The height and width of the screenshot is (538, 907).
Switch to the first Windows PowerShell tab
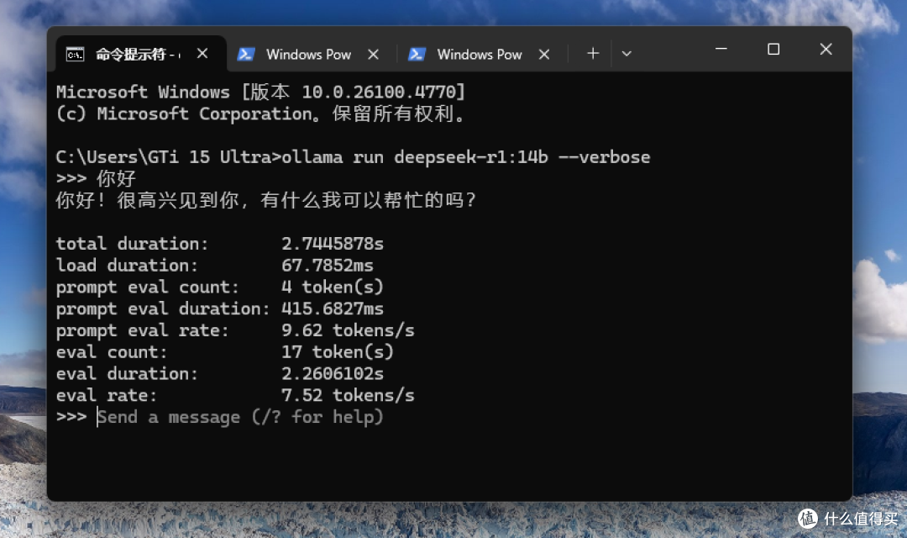pos(309,55)
